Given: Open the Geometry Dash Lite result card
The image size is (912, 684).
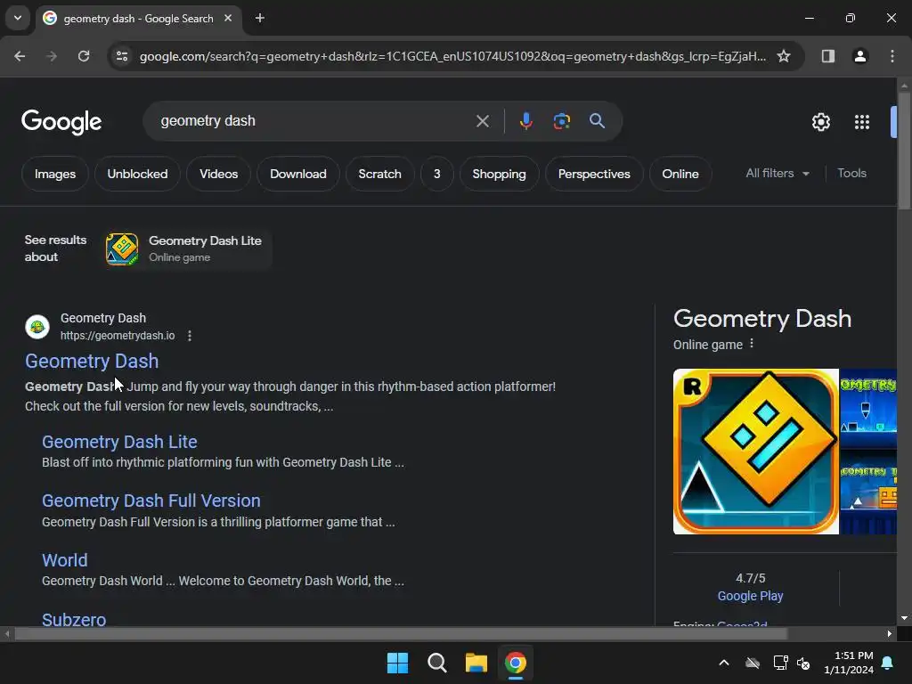Looking at the screenshot, I should 188,249.
